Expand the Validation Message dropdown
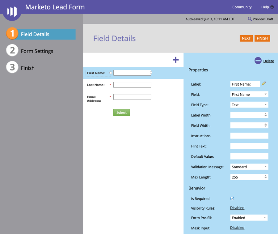 [249, 167]
